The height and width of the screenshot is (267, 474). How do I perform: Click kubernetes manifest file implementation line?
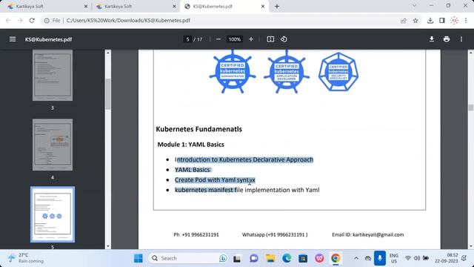pyautogui.click(x=247, y=190)
